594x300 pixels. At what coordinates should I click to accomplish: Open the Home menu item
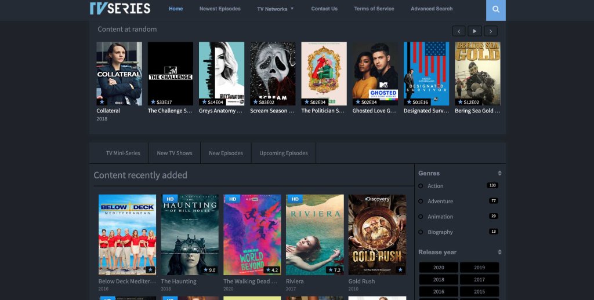click(x=176, y=8)
